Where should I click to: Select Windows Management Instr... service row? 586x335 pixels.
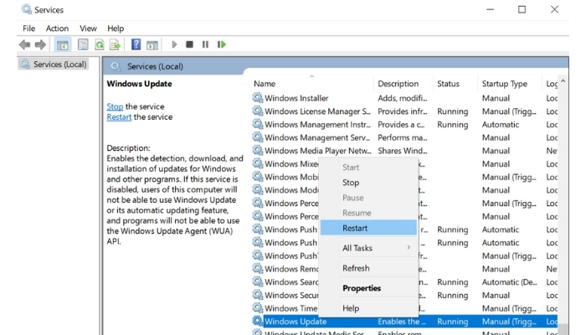(404, 124)
